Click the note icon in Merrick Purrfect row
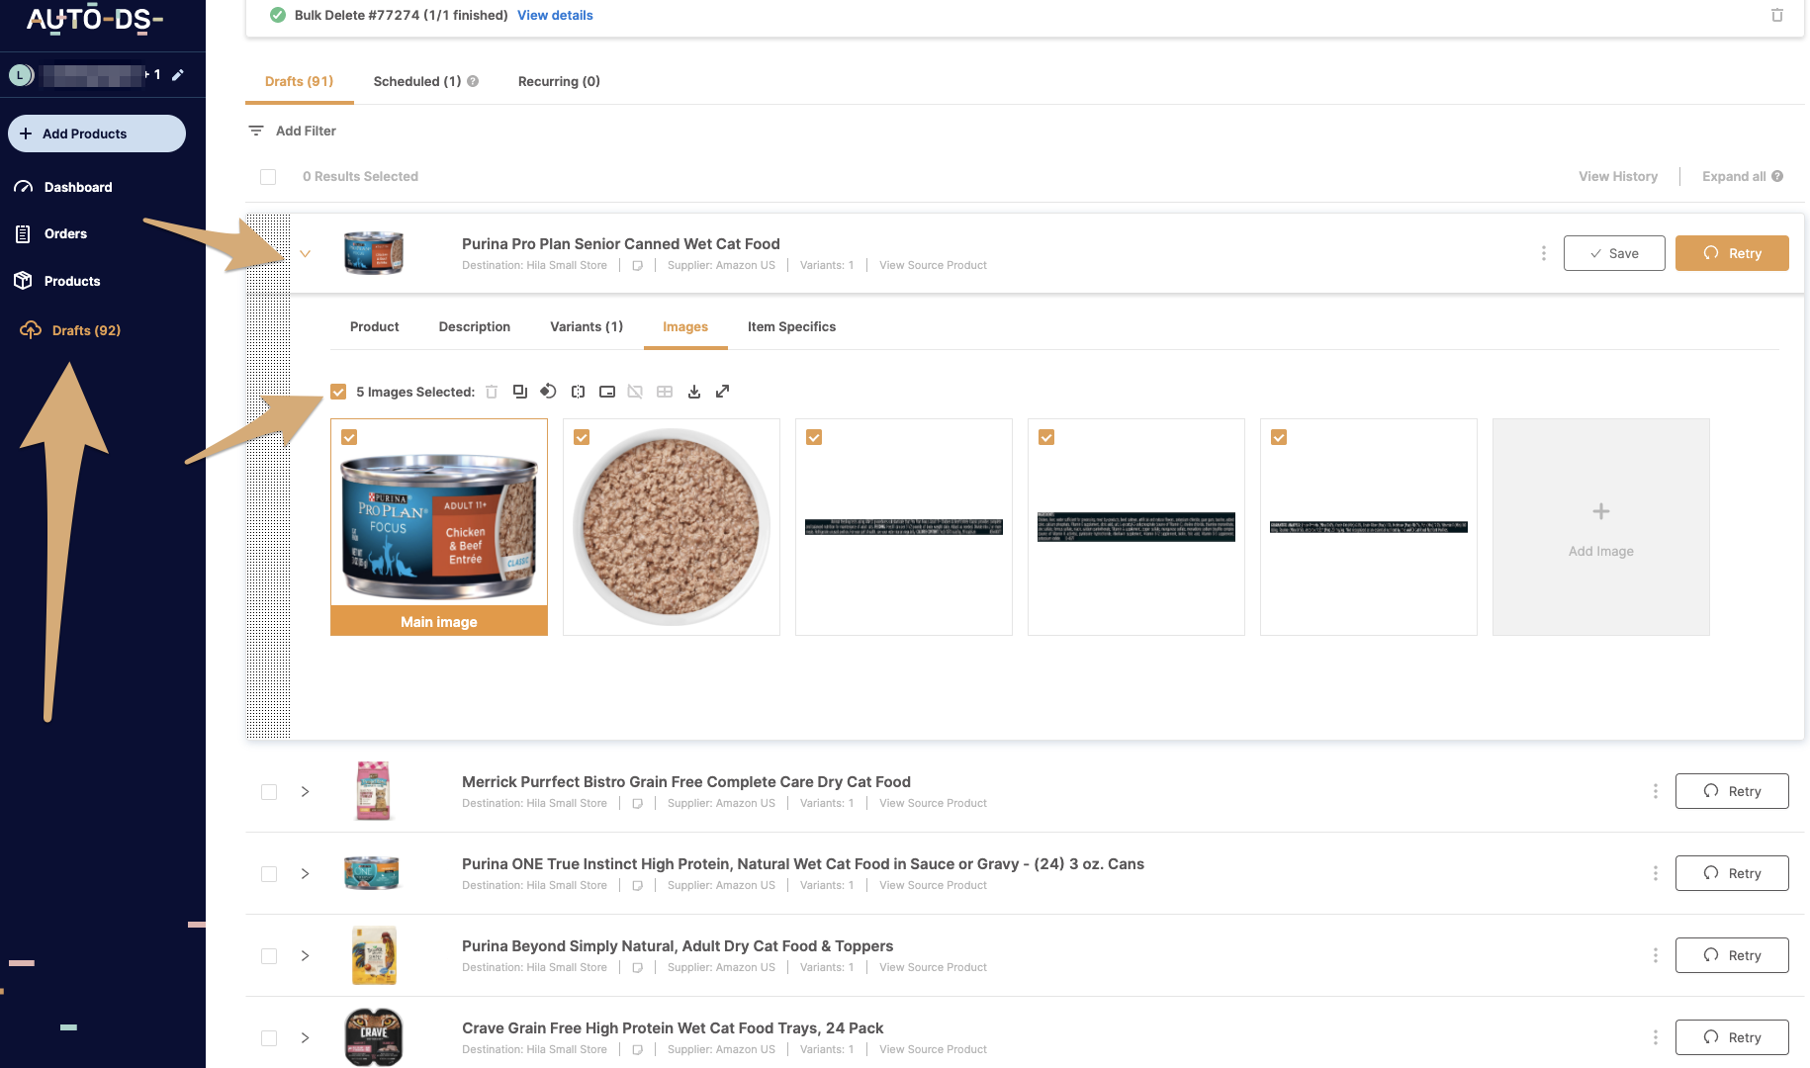1810x1068 pixels. coord(638,803)
